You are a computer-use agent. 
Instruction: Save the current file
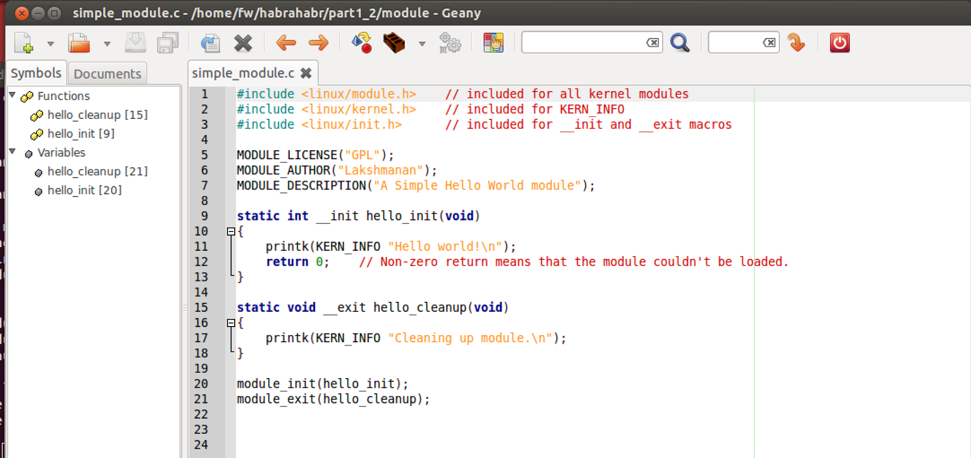(x=135, y=43)
